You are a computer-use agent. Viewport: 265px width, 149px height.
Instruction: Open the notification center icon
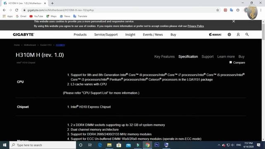click(258, 145)
